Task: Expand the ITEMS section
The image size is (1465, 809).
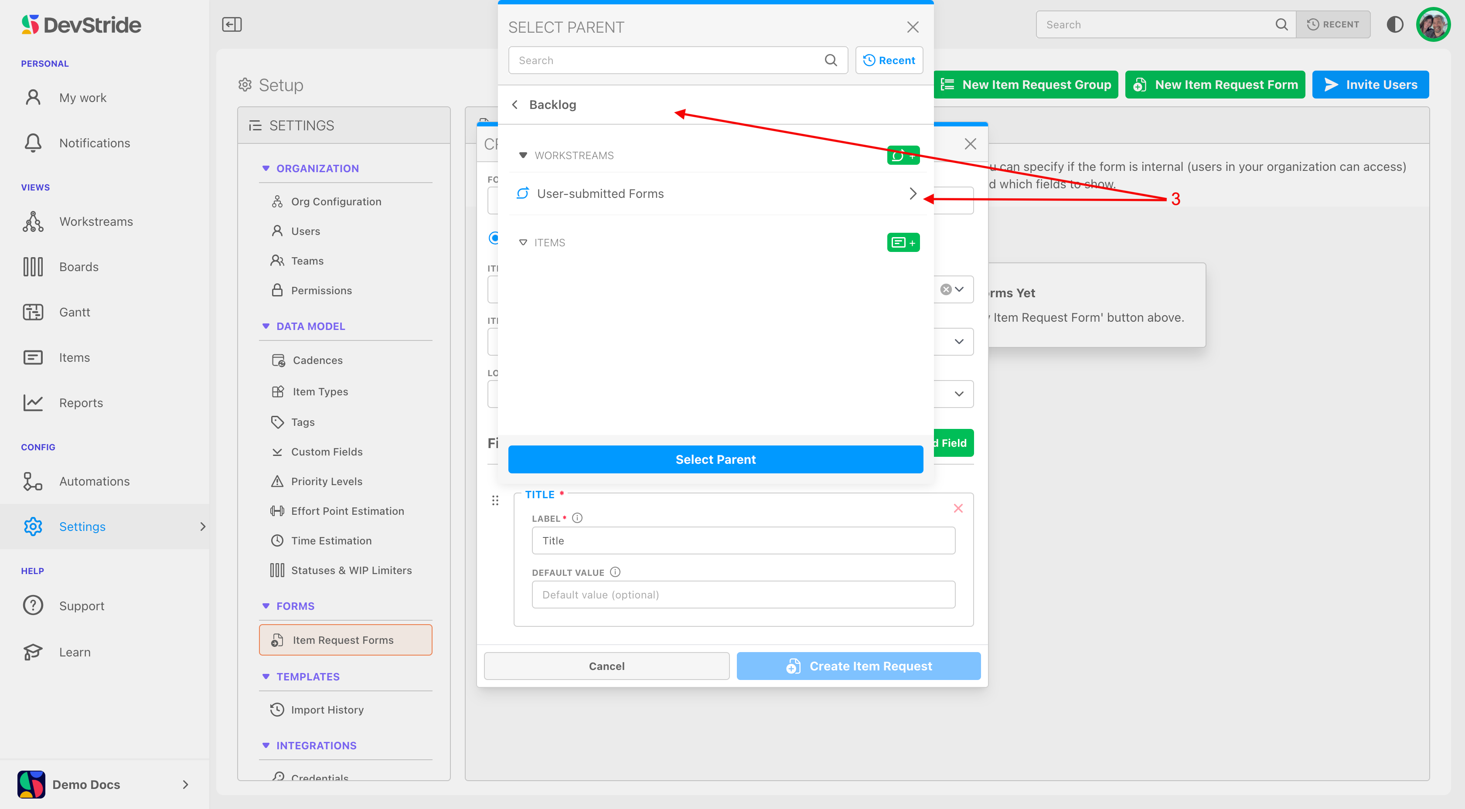Action: pyautogui.click(x=523, y=243)
